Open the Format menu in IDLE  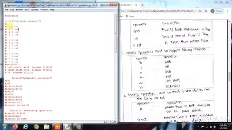tap(19, 10)
